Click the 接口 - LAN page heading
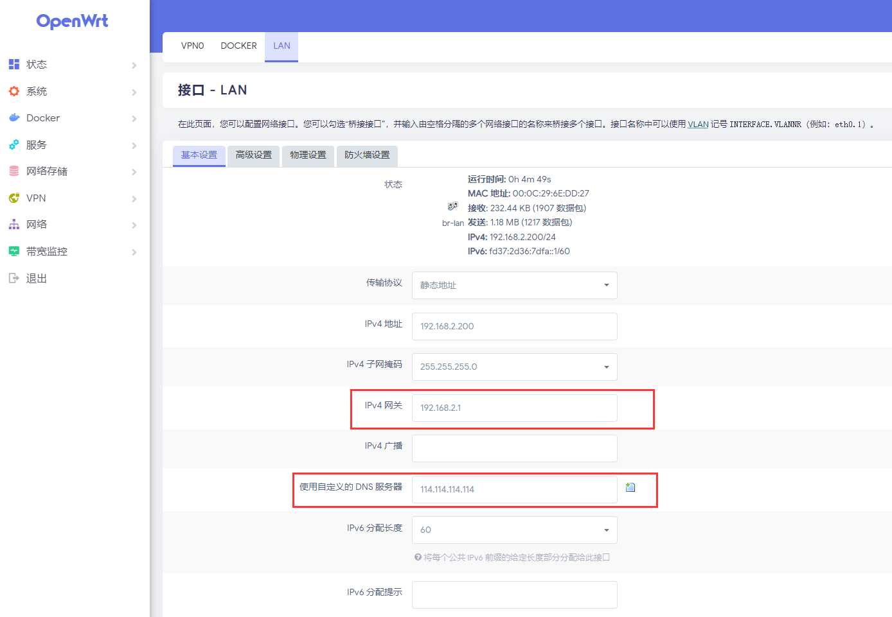Image resolution: width=892 pixels, height=617 pixels. 212,90
